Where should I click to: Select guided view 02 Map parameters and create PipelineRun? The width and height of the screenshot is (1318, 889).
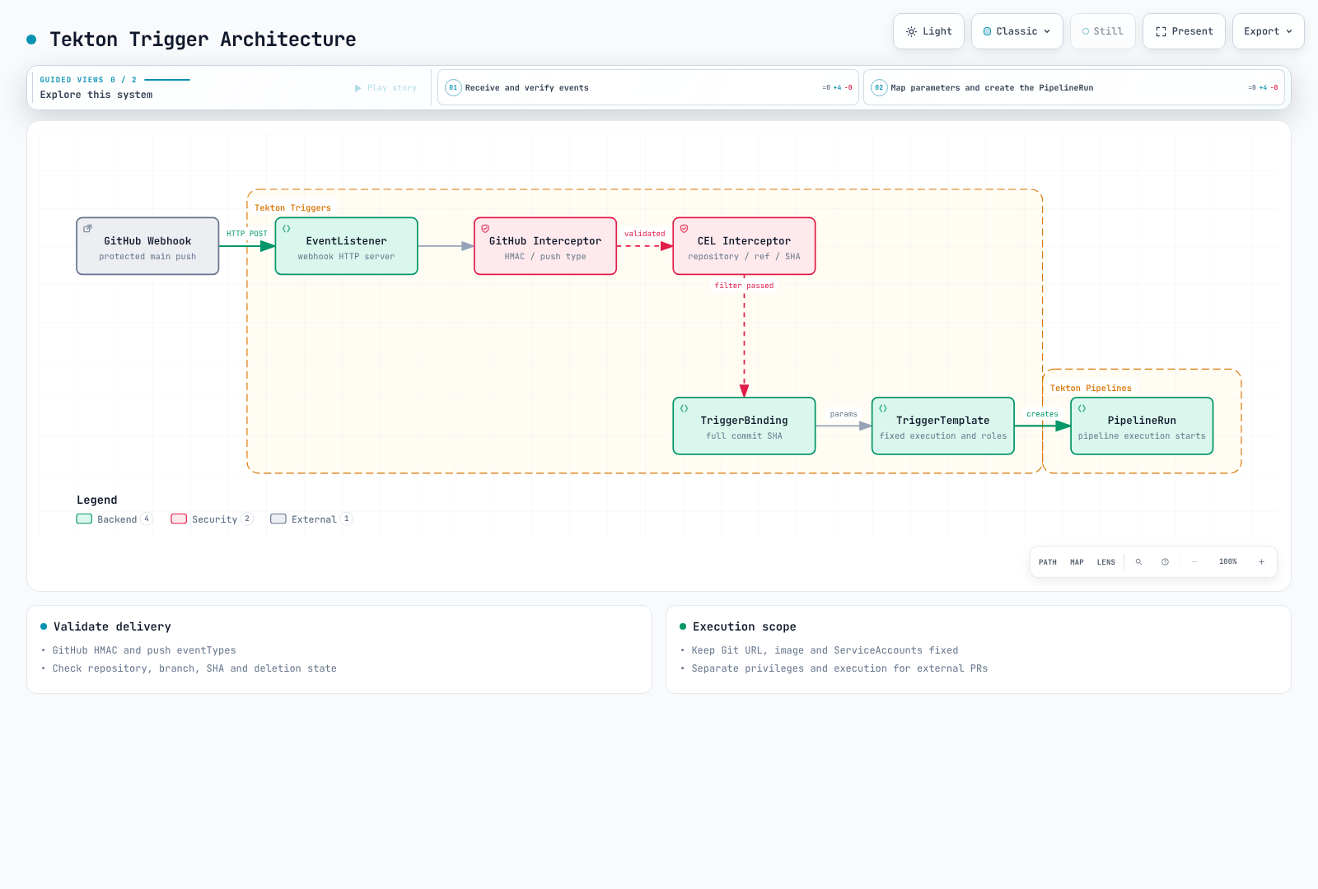click(1074, 87)
